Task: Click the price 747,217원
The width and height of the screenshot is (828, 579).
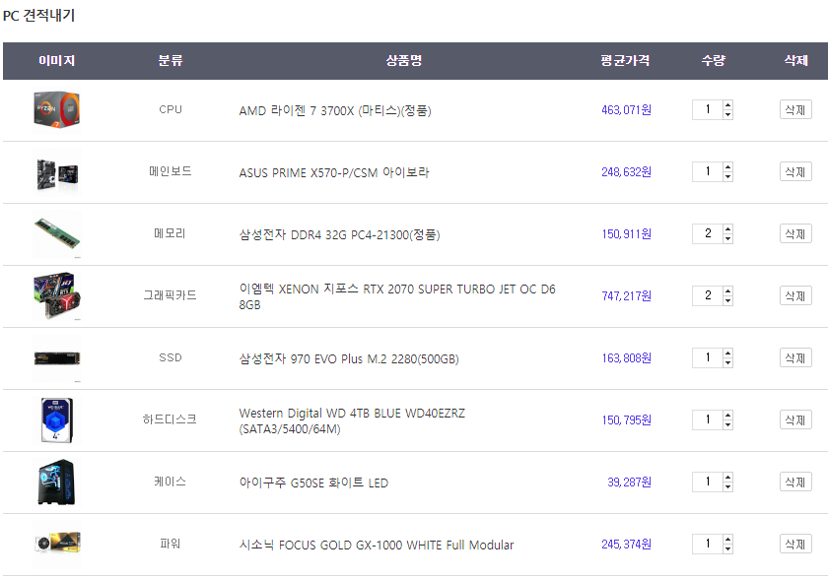Action: coord(626,295)
